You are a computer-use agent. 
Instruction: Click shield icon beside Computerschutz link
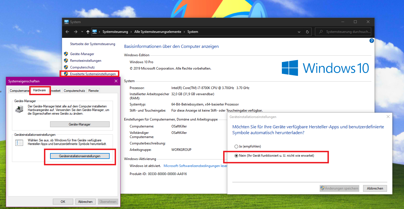66,67
